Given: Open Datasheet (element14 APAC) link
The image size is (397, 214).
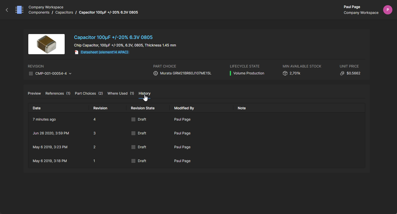Looking at the screenshot, I should (x=105, y=52).
